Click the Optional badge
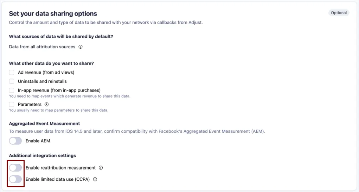Viewport: 359px width, 192px height. point(339,13)
